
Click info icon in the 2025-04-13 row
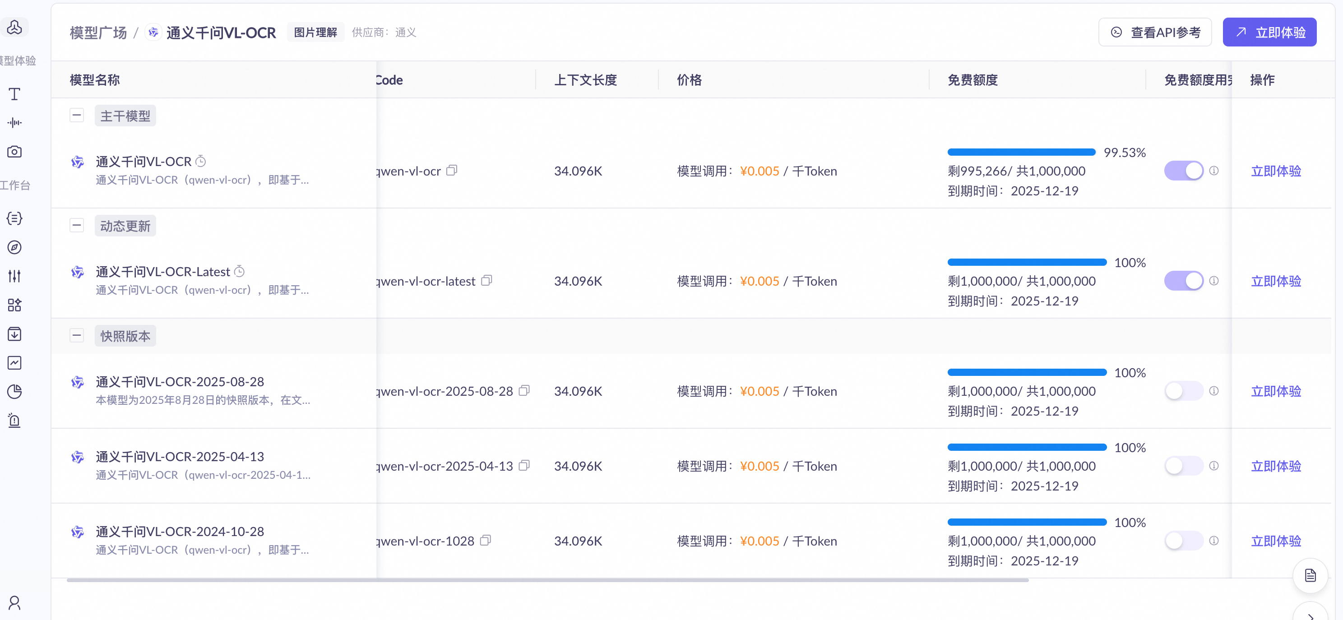(1213, 466)
